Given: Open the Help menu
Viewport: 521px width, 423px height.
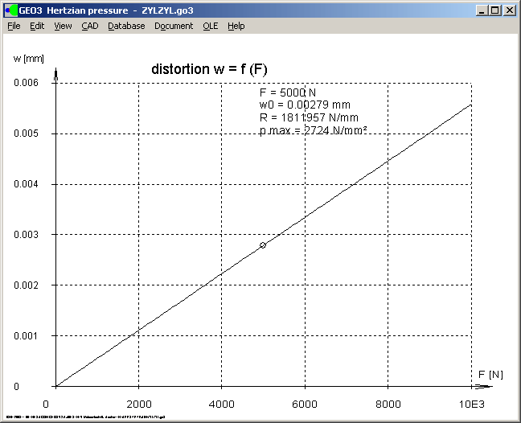Looking at the screenshot, I should (236, 26).
